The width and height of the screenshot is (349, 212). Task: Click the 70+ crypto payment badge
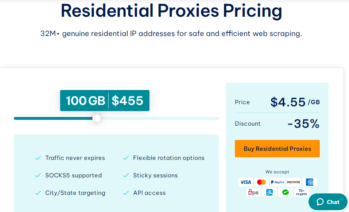302,192
